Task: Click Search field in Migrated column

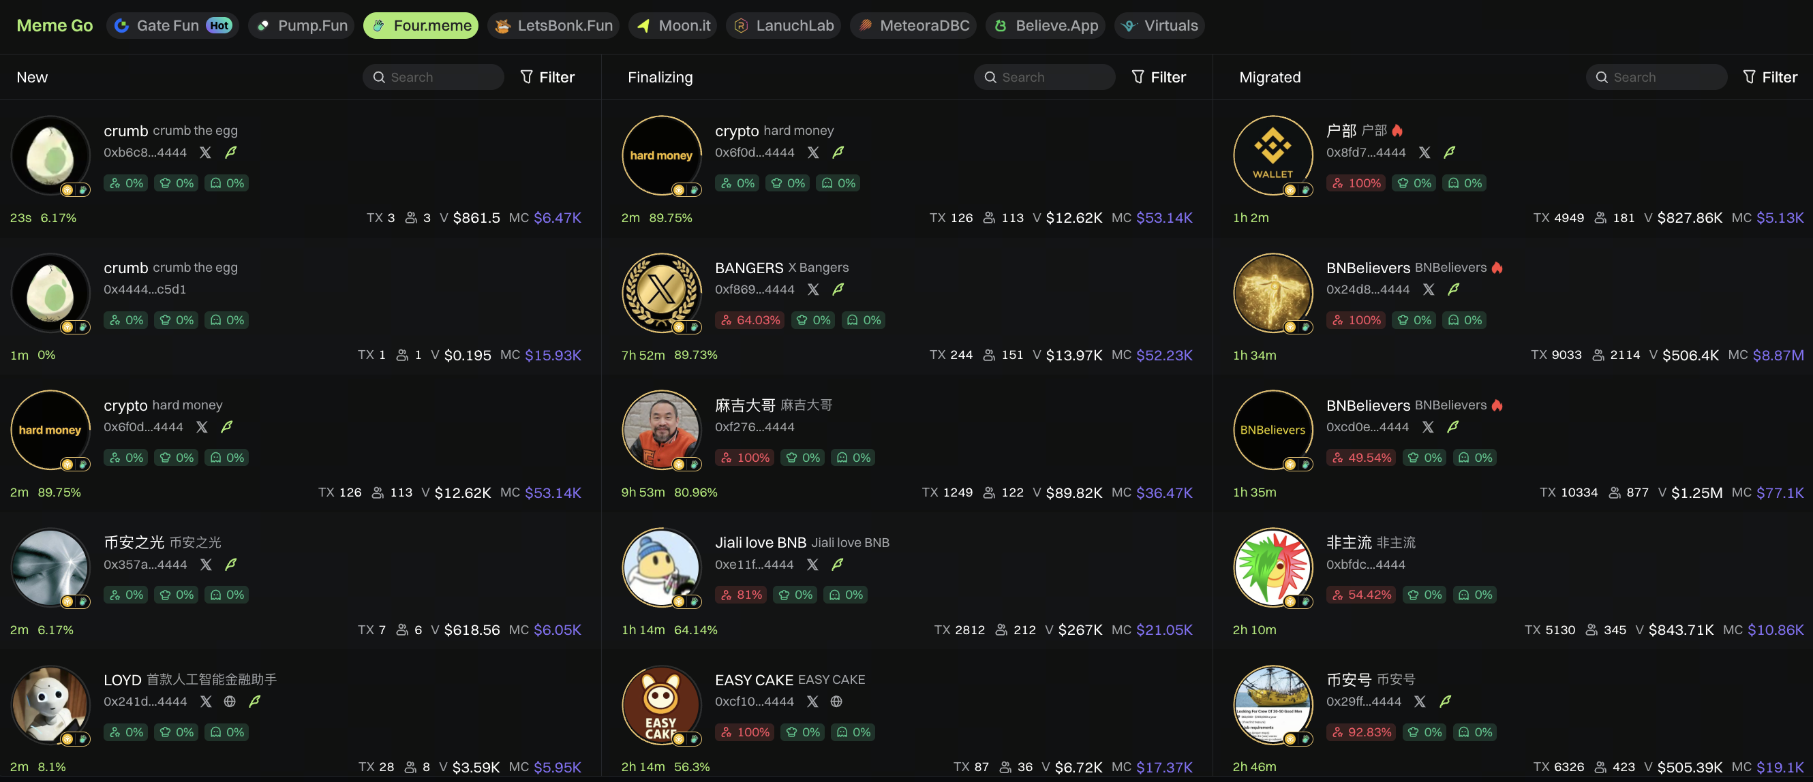Action: tap(1656, 77)
